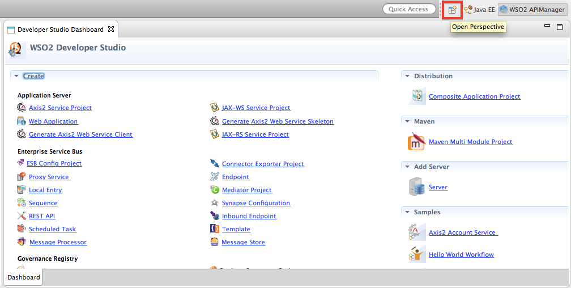Click the Server database icon
571x288 pixels.
(x=416, y=187)
